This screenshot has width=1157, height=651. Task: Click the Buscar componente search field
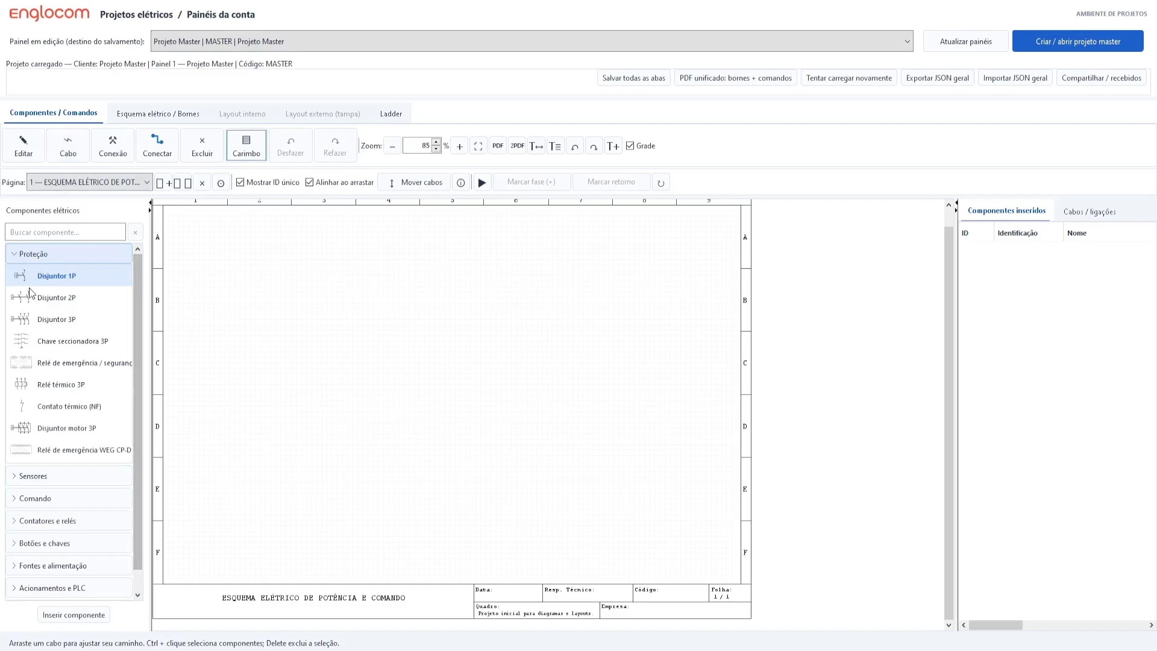(x=65, y=232)
